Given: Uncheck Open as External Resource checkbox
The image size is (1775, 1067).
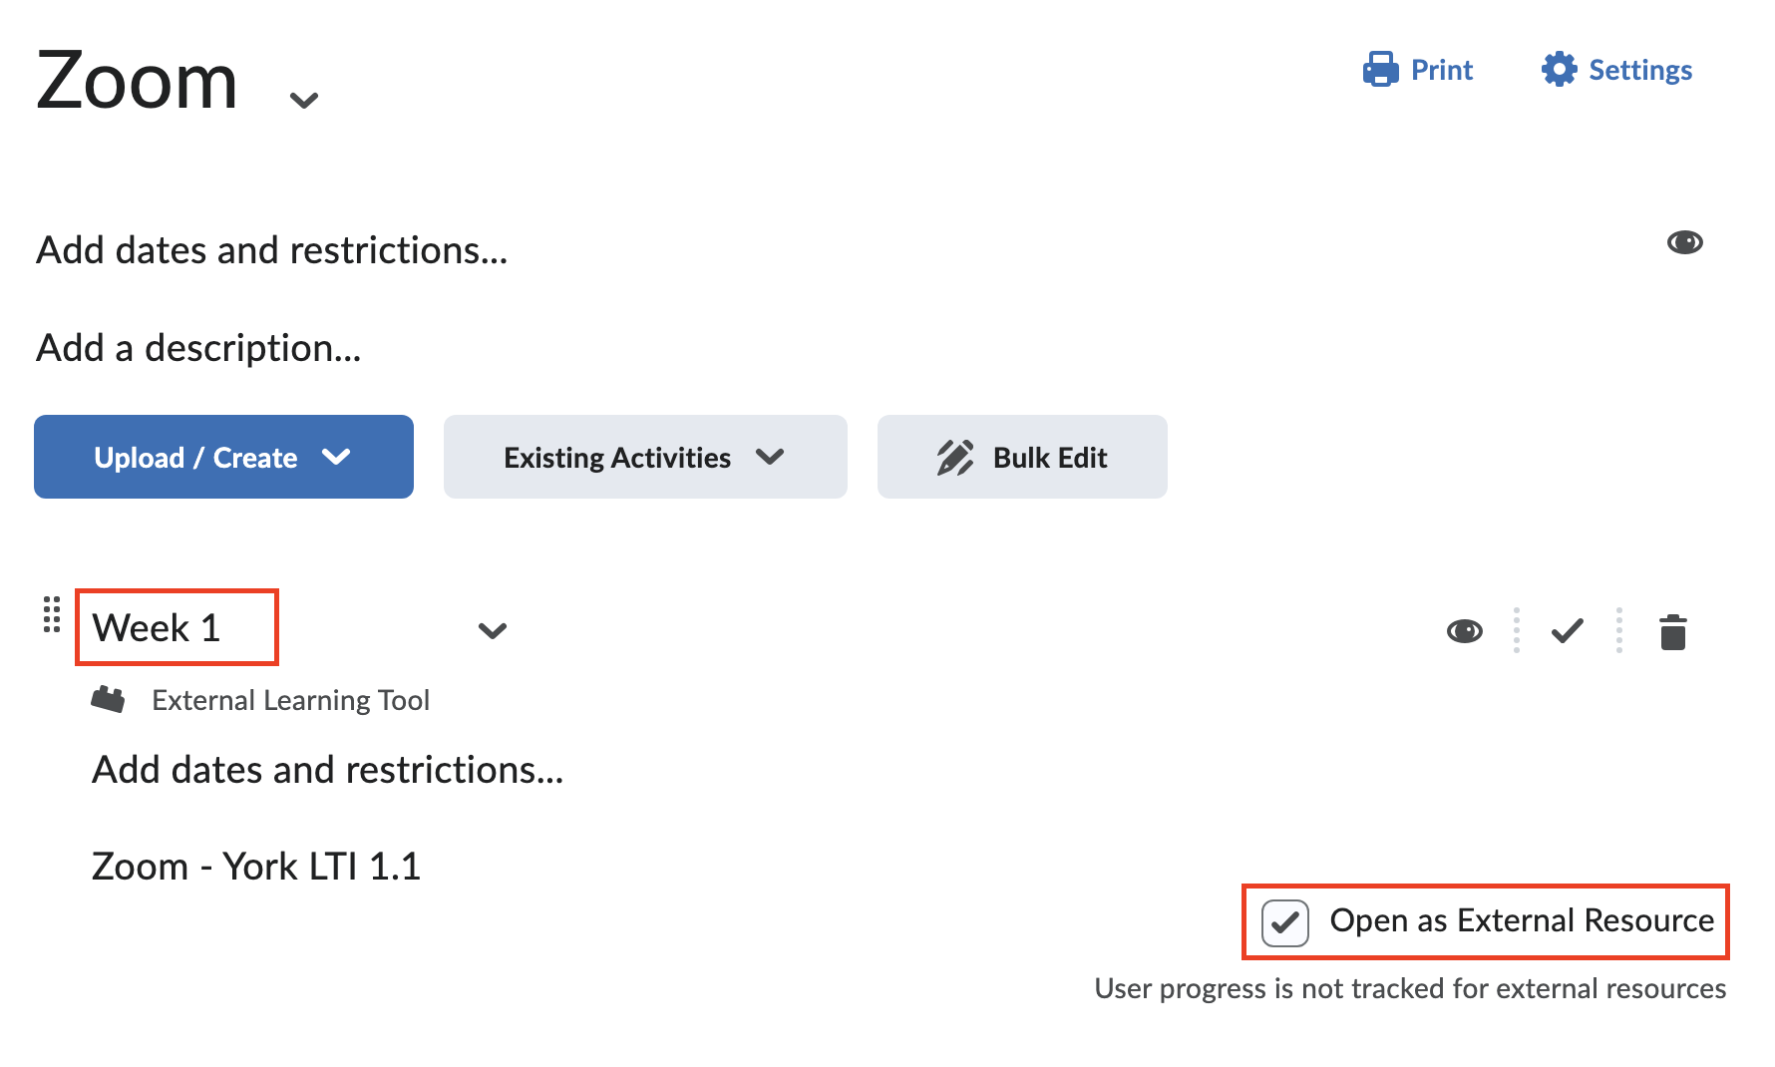Looking at the screenshot, I should 1285,922.
